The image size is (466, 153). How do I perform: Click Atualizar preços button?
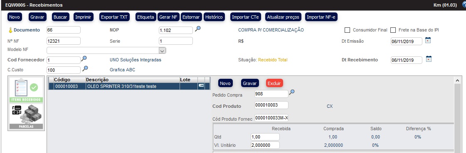283,17
